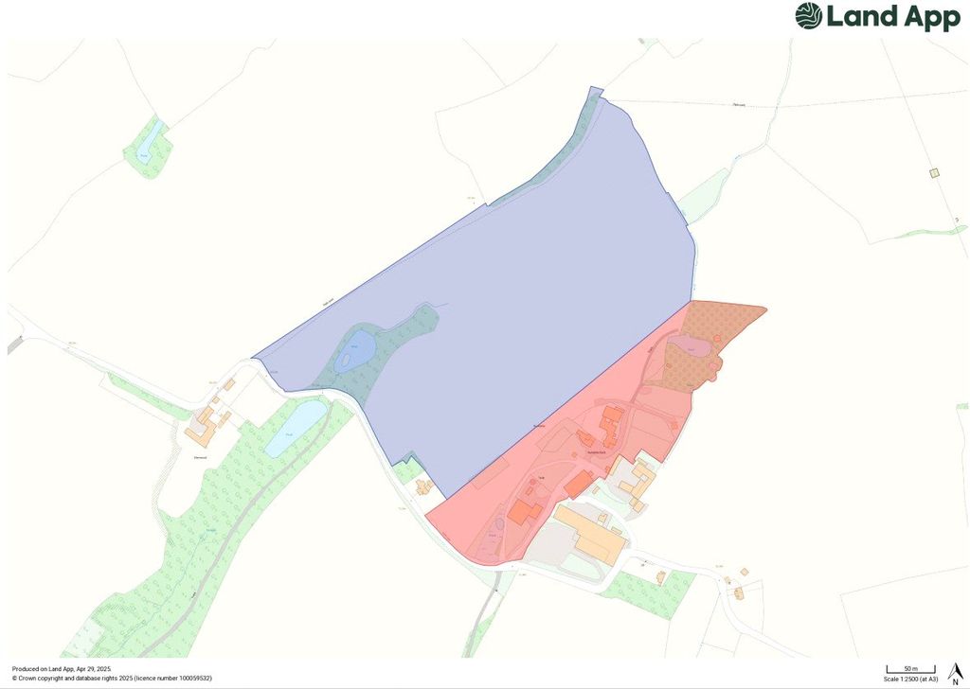Screen dimensions: 970x689
Task: Click the 50 m scale bar
Action: (x=910, y=670)
